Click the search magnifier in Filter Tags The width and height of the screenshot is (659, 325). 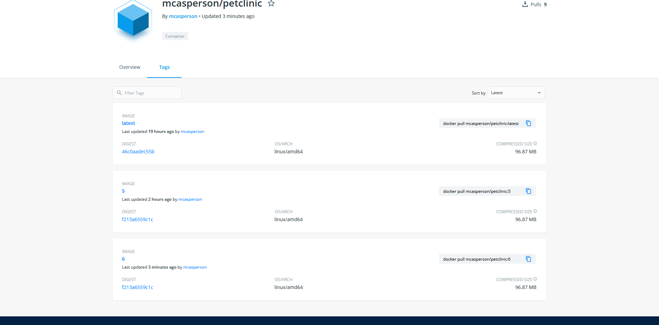coord(119,93)
